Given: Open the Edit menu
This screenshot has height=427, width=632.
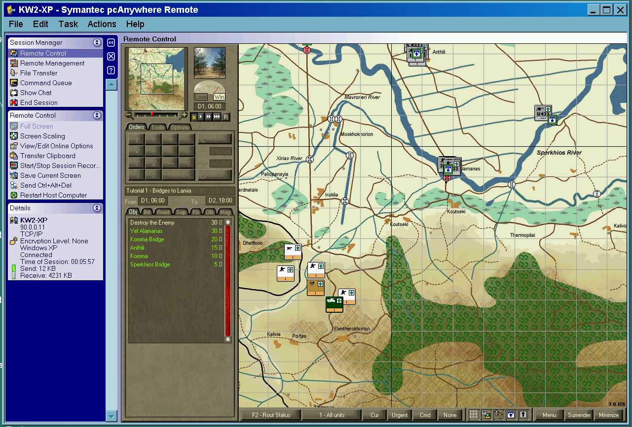Looking at the screenshot, I should point(40,24).
